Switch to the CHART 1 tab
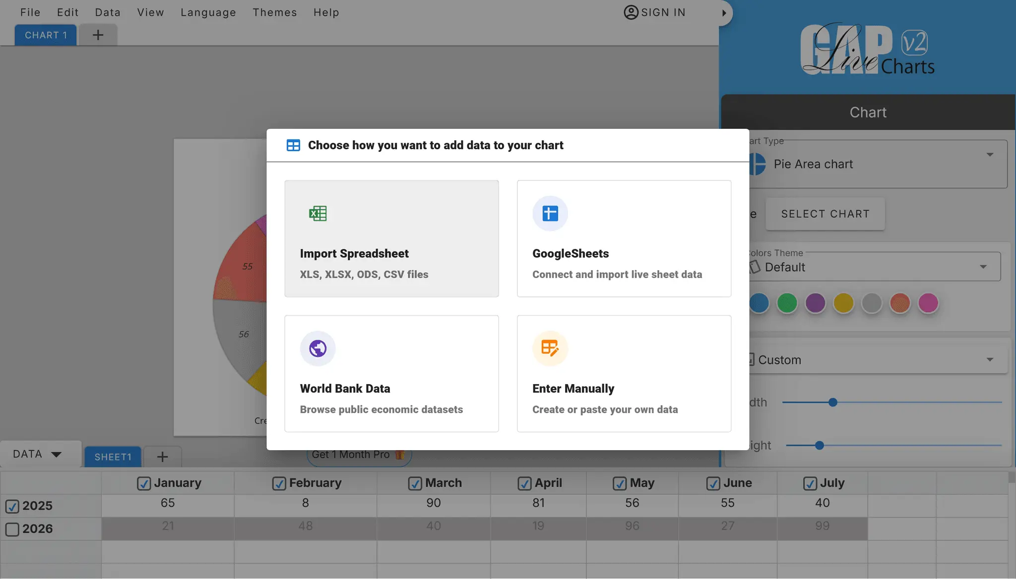This screenshot has width=1016, height=579. [x=46, y=35]
